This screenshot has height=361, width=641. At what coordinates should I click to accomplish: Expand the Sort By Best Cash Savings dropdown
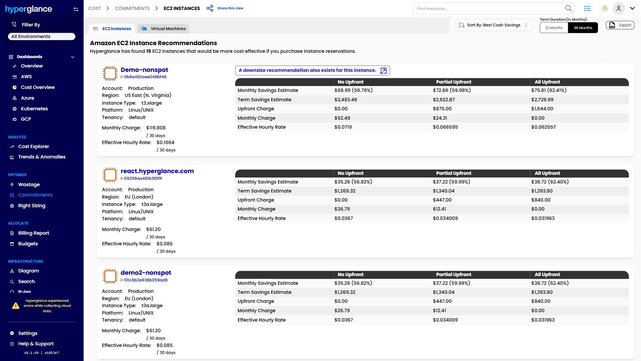point(493,25)
